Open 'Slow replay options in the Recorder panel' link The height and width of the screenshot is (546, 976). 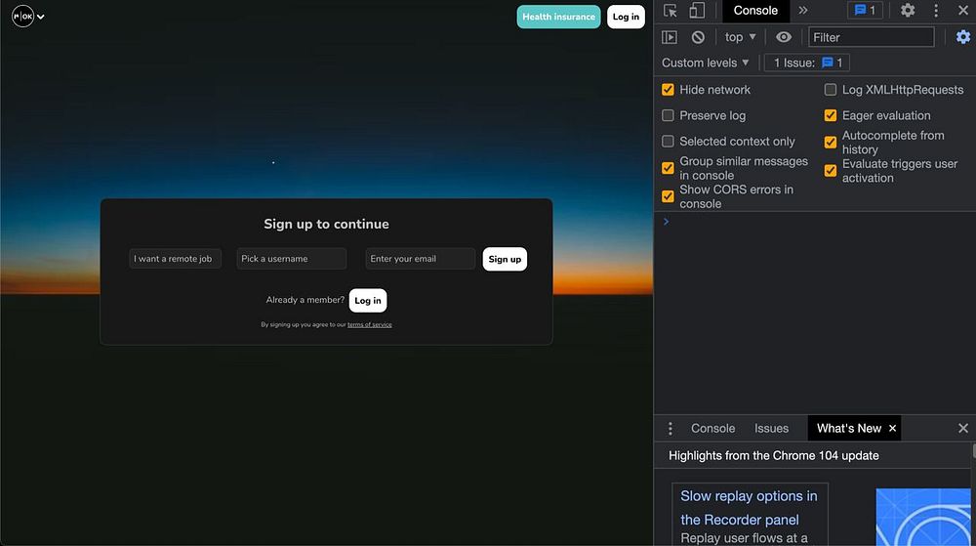(x=749, y=507)
